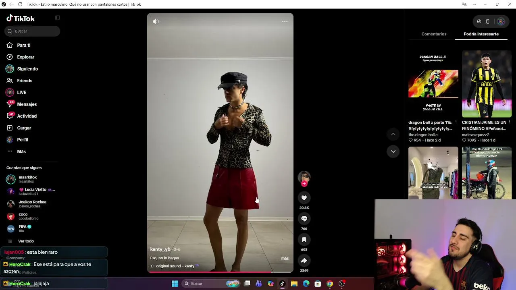Launch Google Chrome from the taskbar

[330, 284]
